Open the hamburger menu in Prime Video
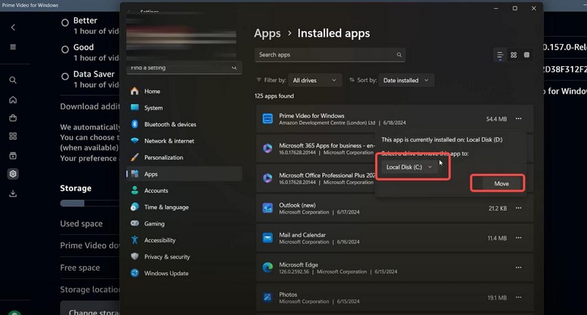 tap(13, 47)
